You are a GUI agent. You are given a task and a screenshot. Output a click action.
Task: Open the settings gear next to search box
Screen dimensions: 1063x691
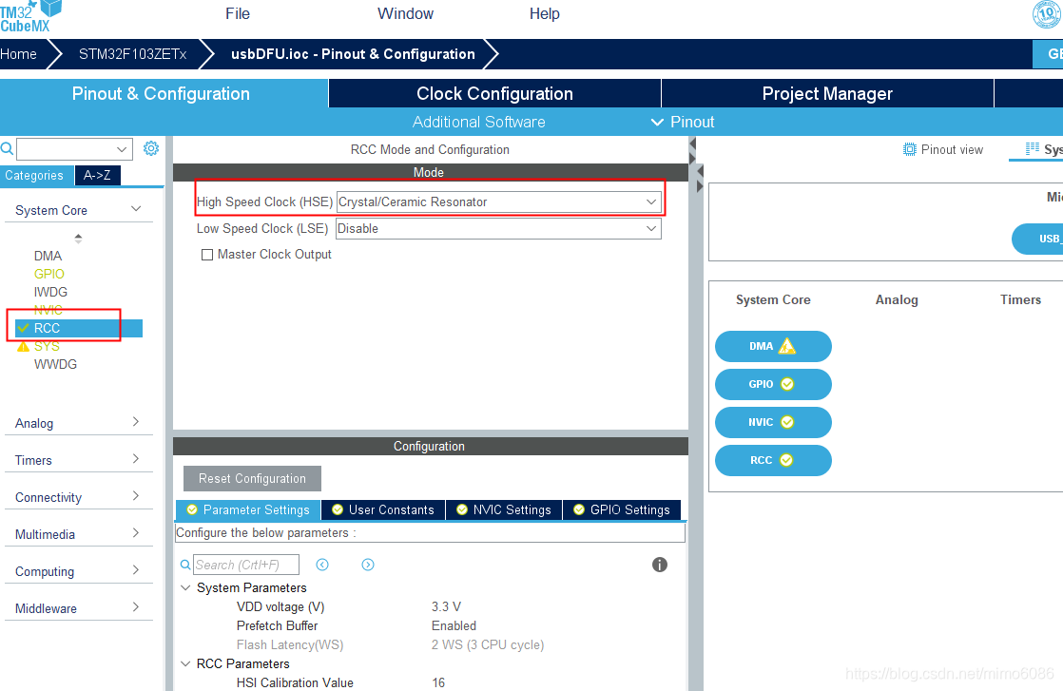coord(150,148)
